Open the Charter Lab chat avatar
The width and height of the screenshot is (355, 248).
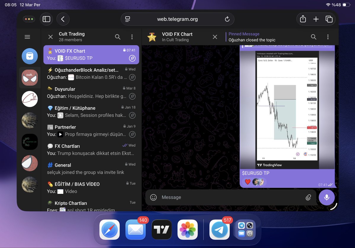30,142
